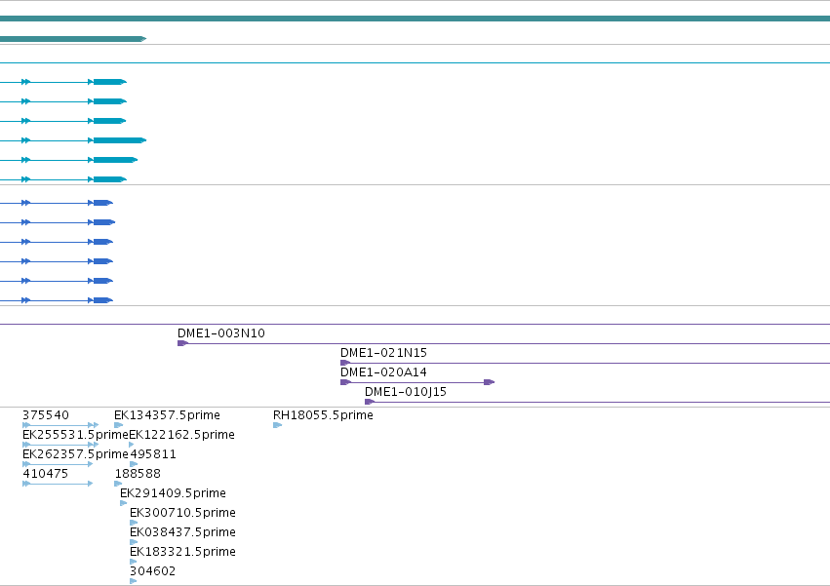The width and height of the screenshot is (830, 586).
Task: Select the RH18055.5prime feature glyph
Action: pyautogui.click(x=277, y=425)
